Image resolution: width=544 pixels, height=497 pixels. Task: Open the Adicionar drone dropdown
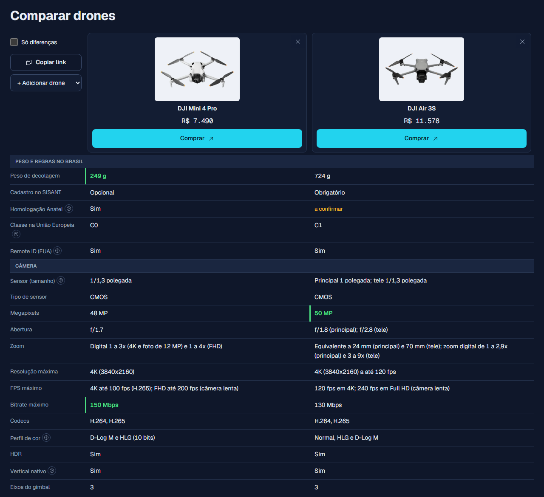46,83
